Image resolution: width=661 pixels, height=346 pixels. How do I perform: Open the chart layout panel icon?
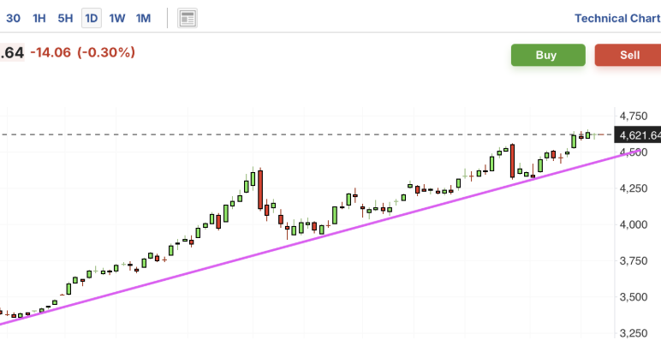point(188,18)
